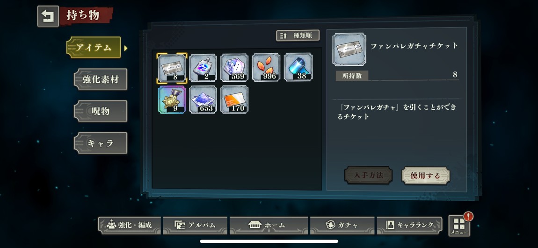
Task: Select the silver bottle item showing 2
Action: tap(203, 68)
